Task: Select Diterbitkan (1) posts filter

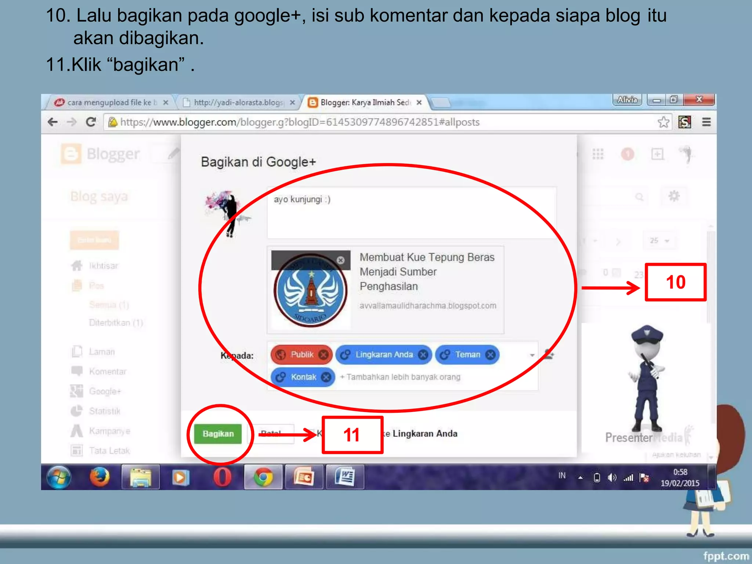Action: click(x=116, y=323)
